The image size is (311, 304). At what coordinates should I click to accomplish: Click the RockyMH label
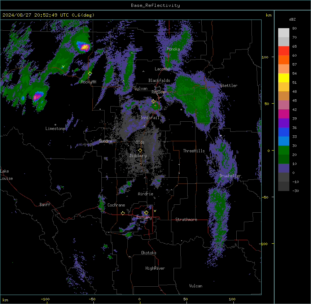pyautogui.click(x=88, y=82)
